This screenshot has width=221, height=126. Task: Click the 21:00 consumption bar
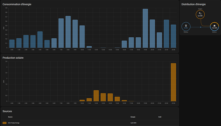point(160,40)
